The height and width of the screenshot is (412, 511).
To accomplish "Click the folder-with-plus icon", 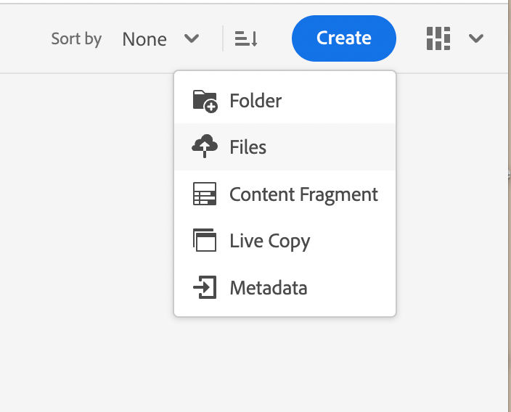I will (205, 101).
